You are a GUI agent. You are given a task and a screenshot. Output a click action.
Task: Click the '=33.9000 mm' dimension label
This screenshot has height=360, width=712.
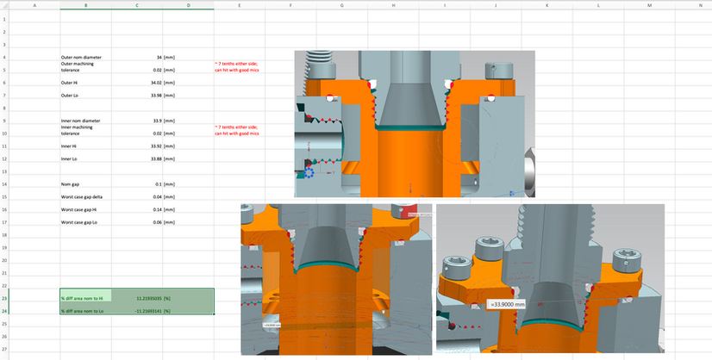click(506, 304)
